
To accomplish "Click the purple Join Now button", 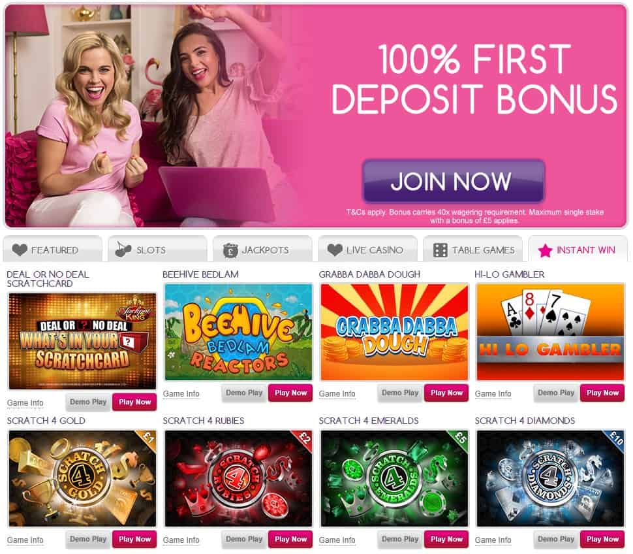I will coord(454,181).
